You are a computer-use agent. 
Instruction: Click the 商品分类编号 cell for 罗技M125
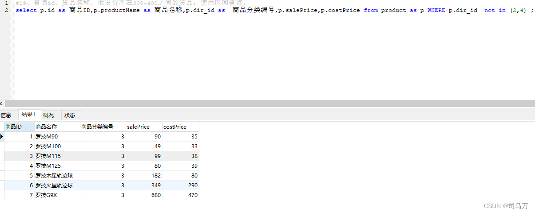(103, 166)
